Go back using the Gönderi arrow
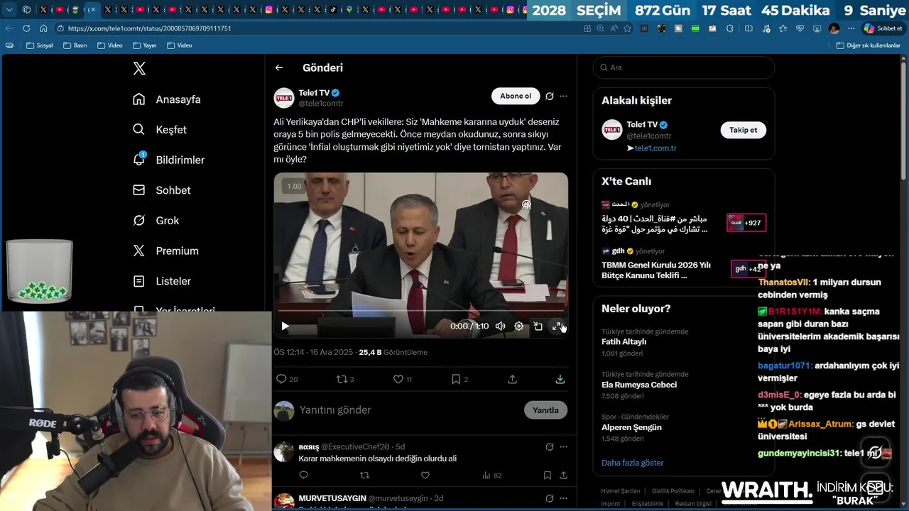The image size is (909, 511). coord(279,67)
